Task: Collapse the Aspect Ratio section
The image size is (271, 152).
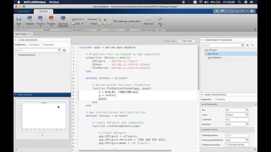Action: click(202, 130)
